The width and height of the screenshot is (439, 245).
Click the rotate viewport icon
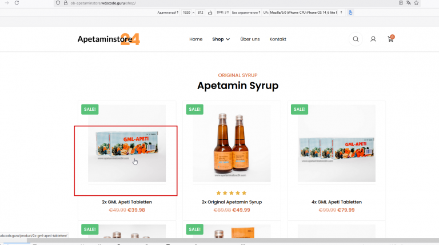pos(210,13)
